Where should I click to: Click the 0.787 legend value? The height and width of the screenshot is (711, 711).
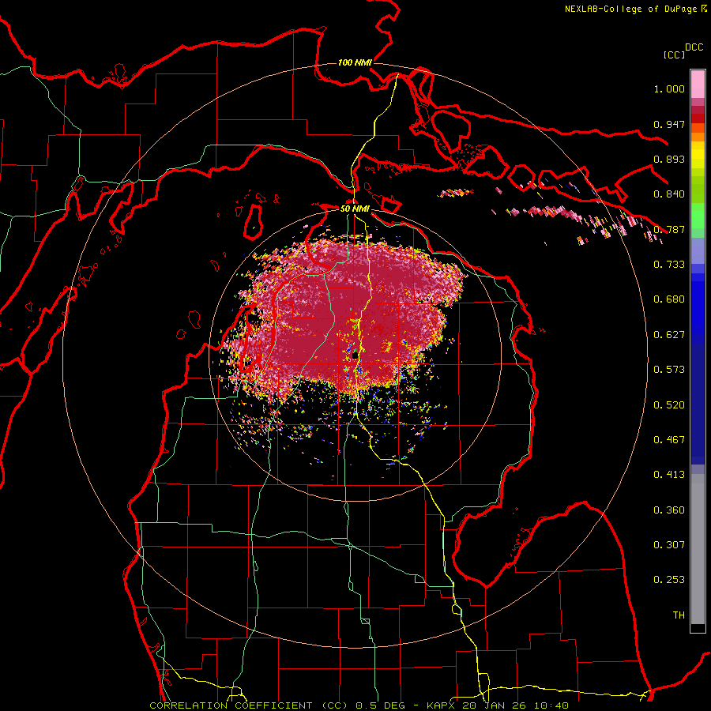coord(669,229)
